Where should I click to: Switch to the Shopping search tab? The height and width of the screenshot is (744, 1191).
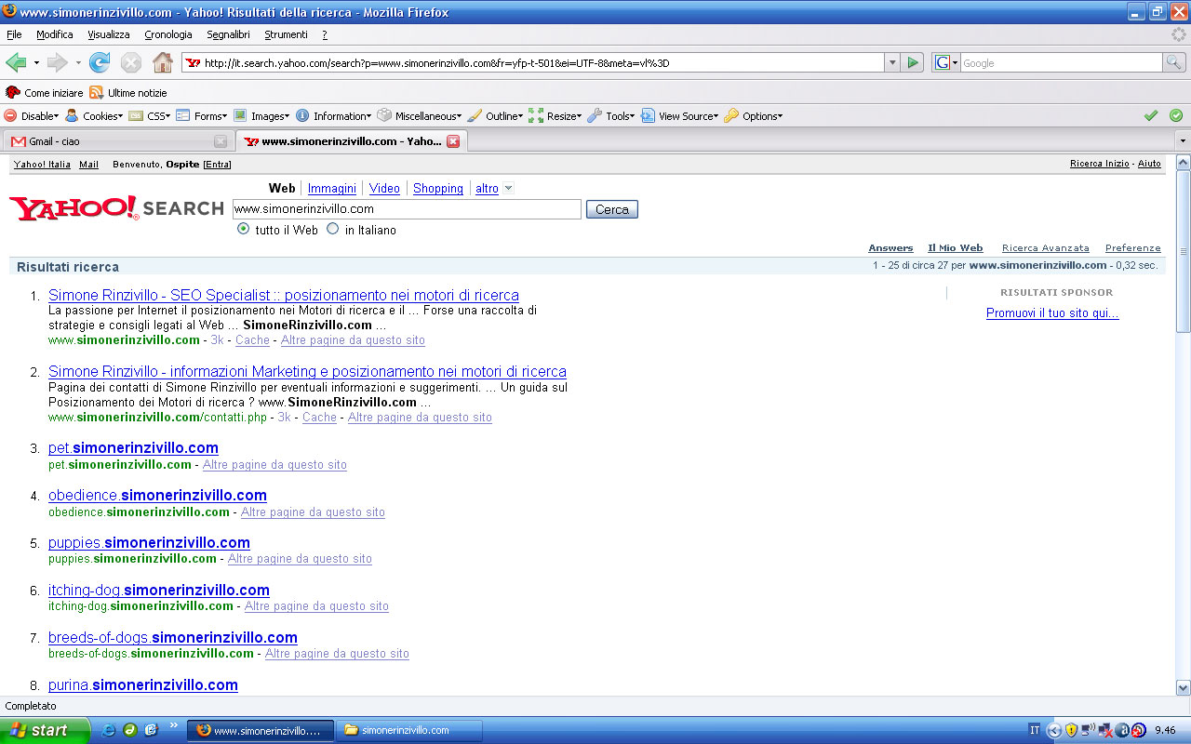pyautogui.click(x=438, y=188)
